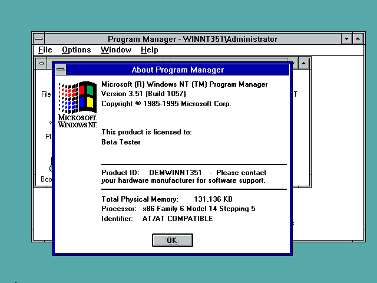The image size is (377, 283).
Task: Click the 'Total Physical Memory:' label
Action: click(140, 199)
